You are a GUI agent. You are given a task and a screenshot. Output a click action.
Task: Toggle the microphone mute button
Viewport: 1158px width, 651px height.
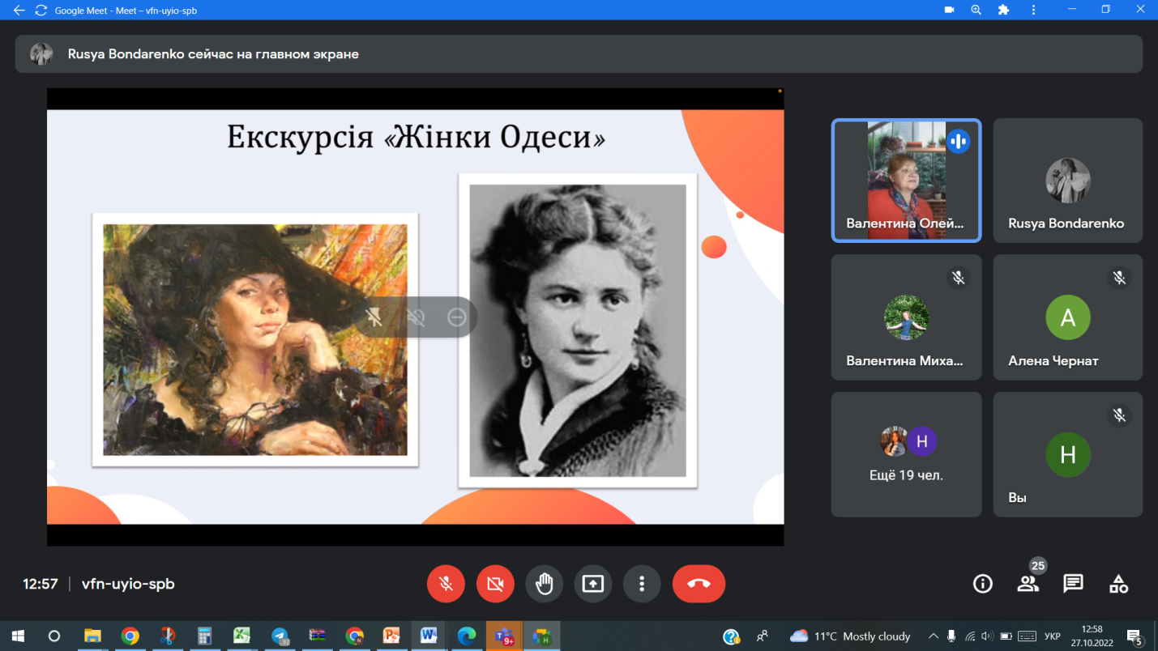coord(446,584)
